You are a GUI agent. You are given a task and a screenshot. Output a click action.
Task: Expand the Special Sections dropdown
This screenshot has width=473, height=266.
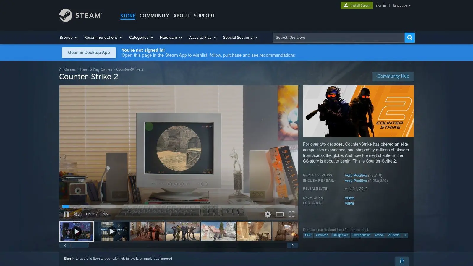coord(240,38)
